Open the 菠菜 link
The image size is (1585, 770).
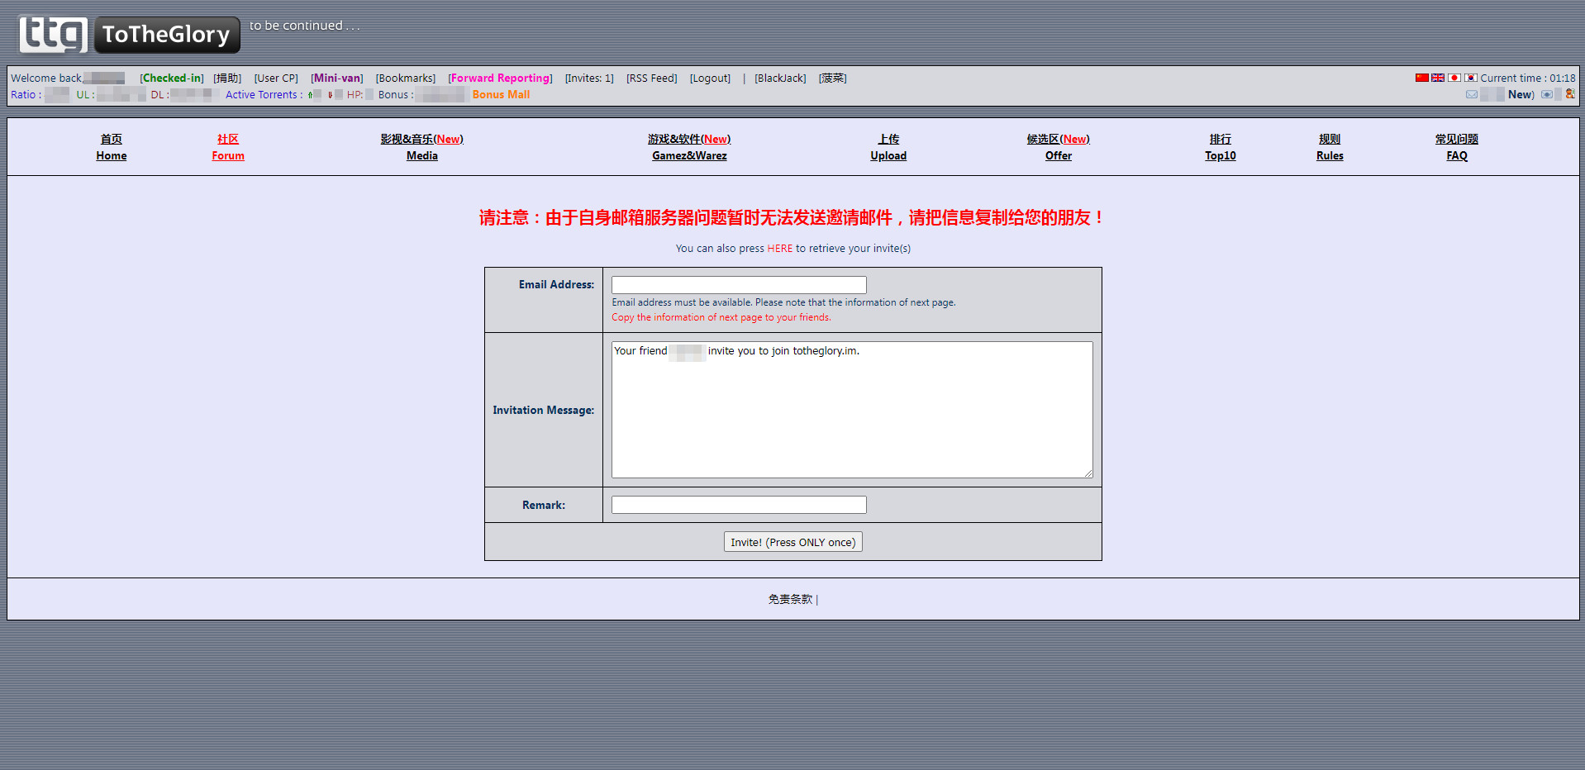833,78
